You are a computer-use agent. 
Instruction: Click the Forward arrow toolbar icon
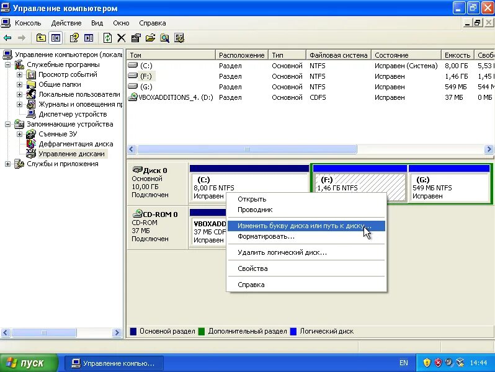[x=22, y=38]
